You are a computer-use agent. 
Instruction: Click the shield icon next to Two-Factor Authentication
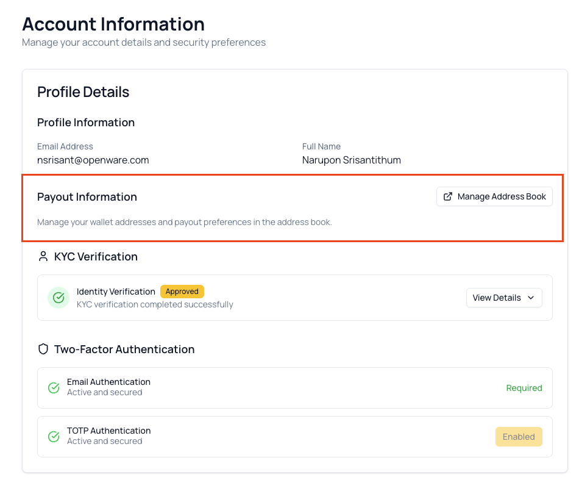point(43,349)
